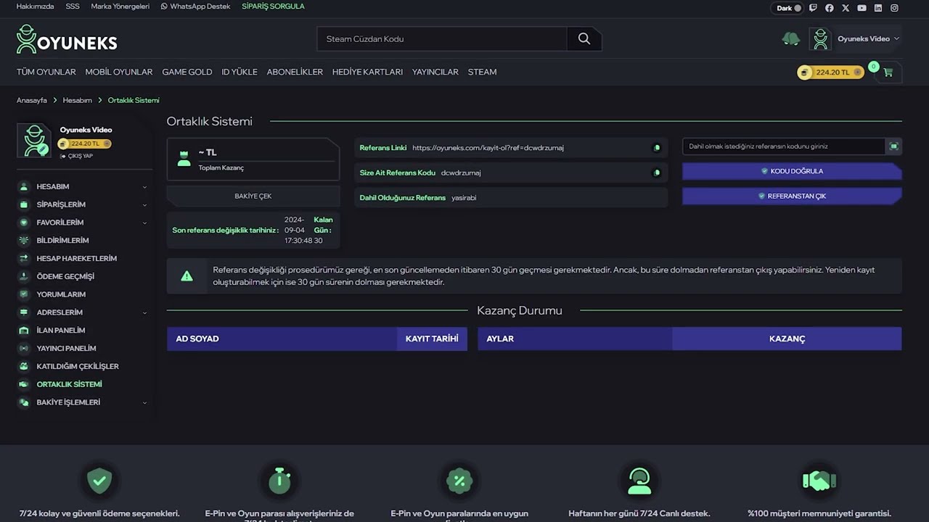
Task: Expand the Siparişlerim sidebar chevron
Action: pos(144,205)
